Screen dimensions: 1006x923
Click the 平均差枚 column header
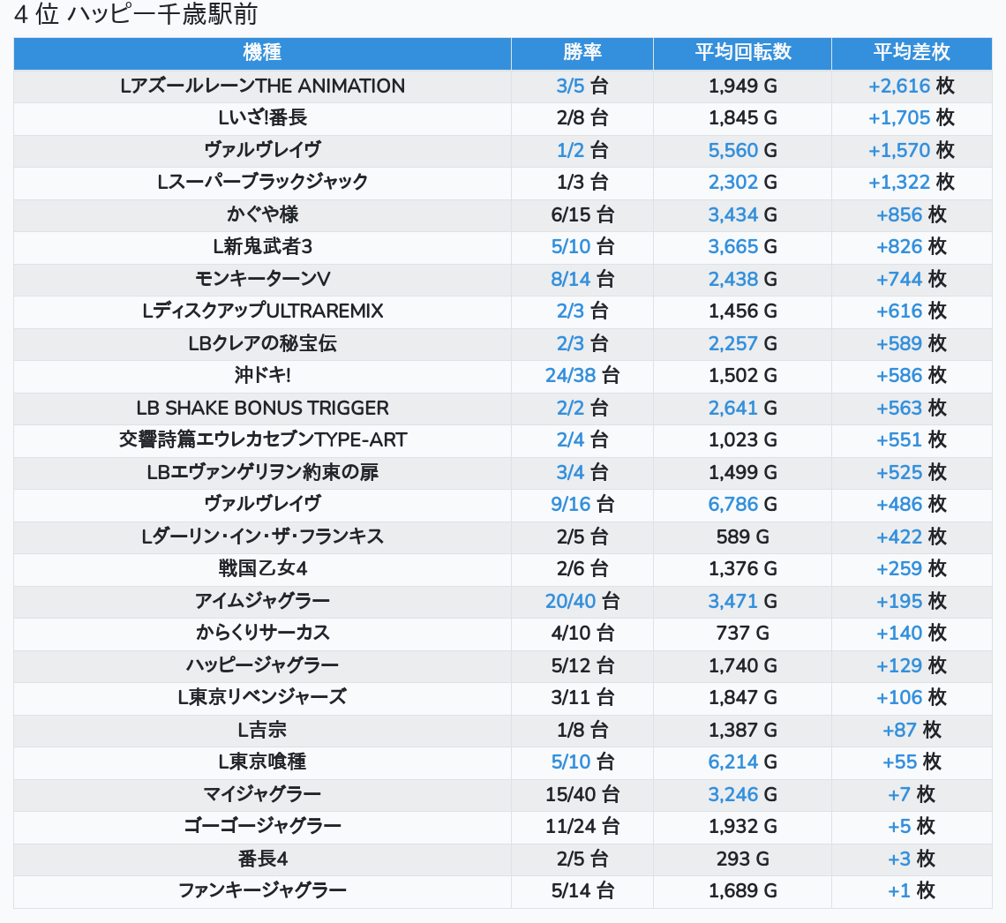[911, 53]
